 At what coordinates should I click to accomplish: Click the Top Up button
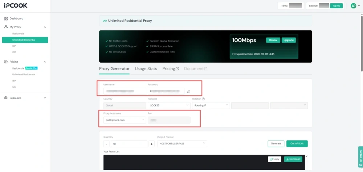point(336,6)
